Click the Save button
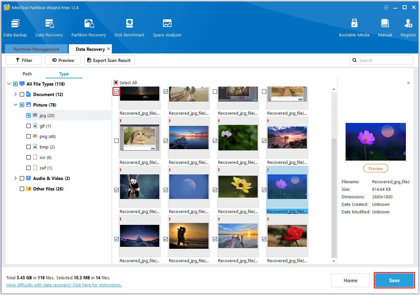This screenshot has height=295, width=420. click(394, 281)
